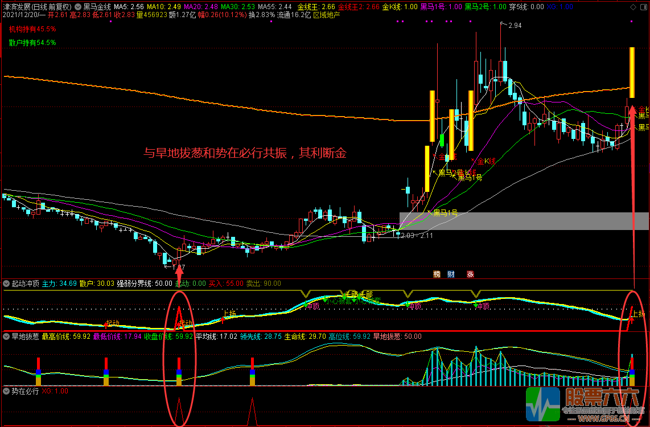The width and height of the screenshot is (650, 427).
Task: Click the 卖出: 90.00 value
Action: click(x=264, y=284)
